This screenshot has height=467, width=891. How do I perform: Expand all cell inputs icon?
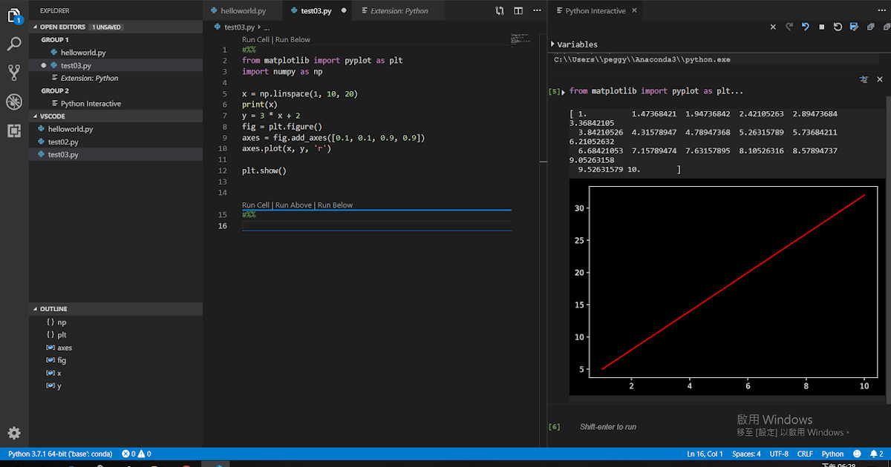[x=870, y=27]
